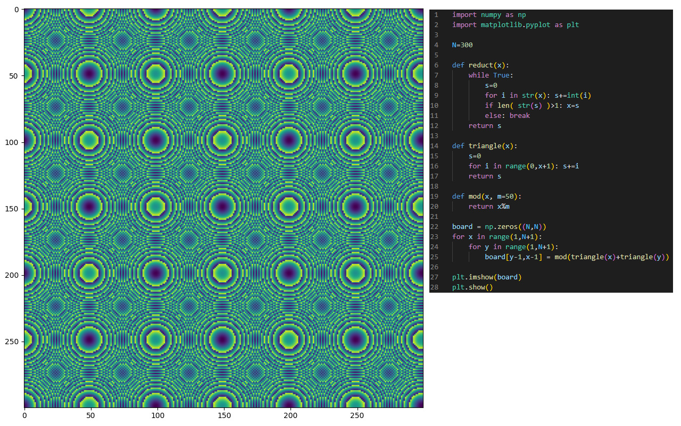This screenshot has height=426, width=681.
Task: Select the "for i in str(x): s+=int(i)" line
Action: pyautogui.click(x=538, y=96)
